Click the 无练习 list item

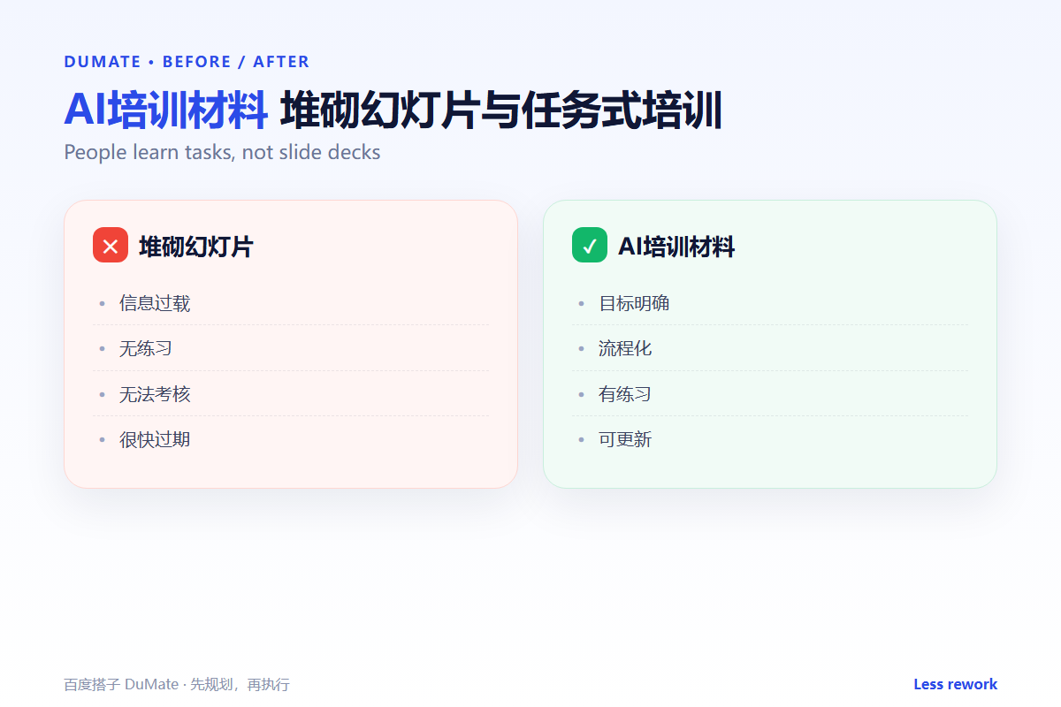291,348
